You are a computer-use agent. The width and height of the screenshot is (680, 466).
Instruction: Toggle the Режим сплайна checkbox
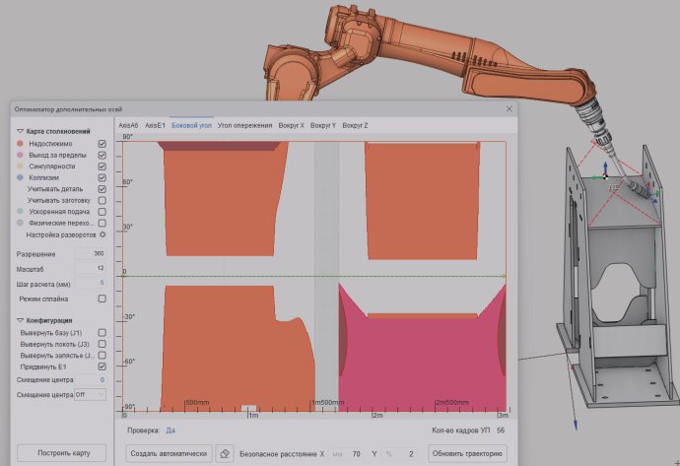pos(102,299)
